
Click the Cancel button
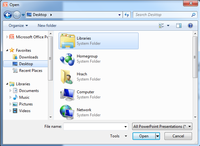pos(178,136)
